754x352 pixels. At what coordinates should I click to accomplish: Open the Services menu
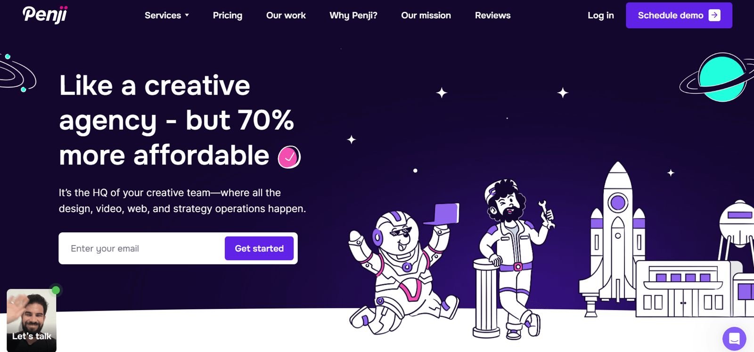click(167, 16)
